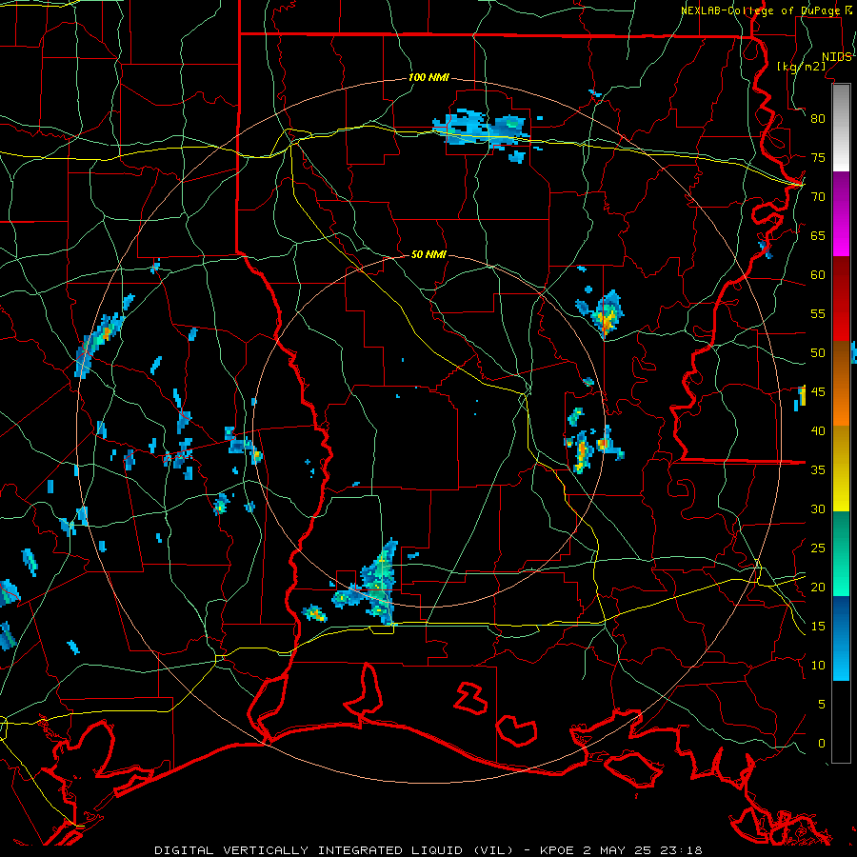Click the scale value "0"
This screenshot has width=857, height=857.
tap(822, 744)
